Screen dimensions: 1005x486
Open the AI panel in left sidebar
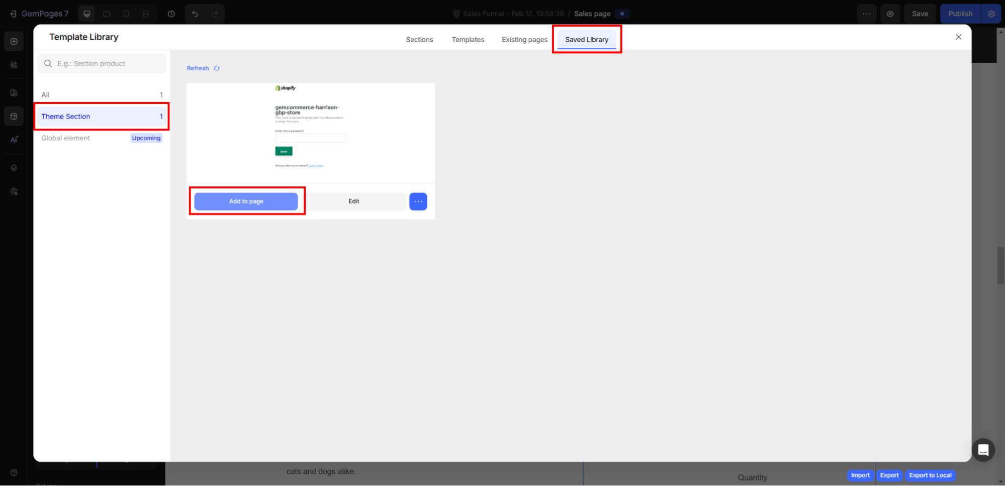coord(14,139)
